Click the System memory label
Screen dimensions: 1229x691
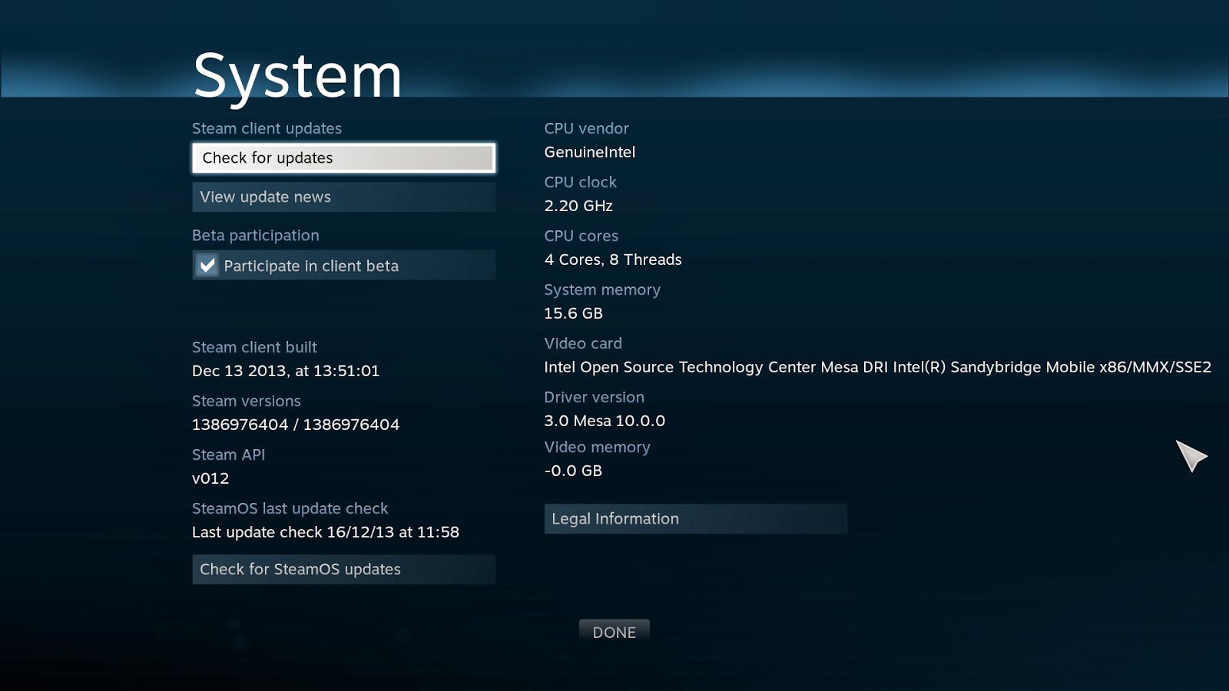(x=602, y=289)
